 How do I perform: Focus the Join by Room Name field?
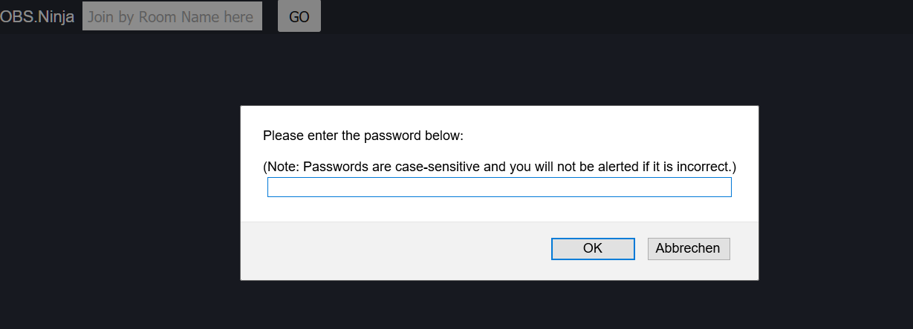[172, 16]
